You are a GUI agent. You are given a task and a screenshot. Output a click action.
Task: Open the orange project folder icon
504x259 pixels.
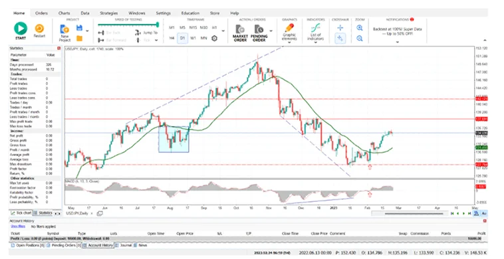pos(79,39)
